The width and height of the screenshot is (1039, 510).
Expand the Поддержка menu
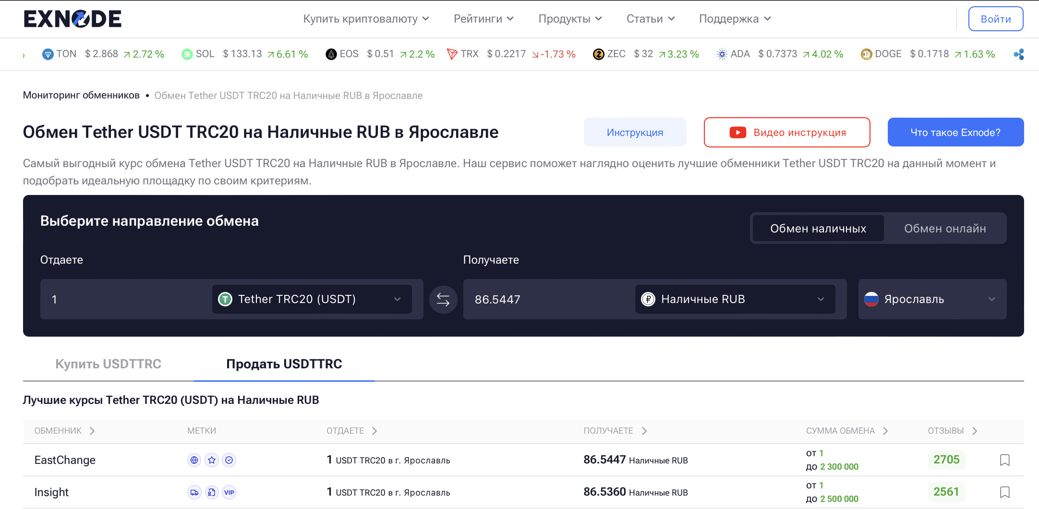[735, 19]
